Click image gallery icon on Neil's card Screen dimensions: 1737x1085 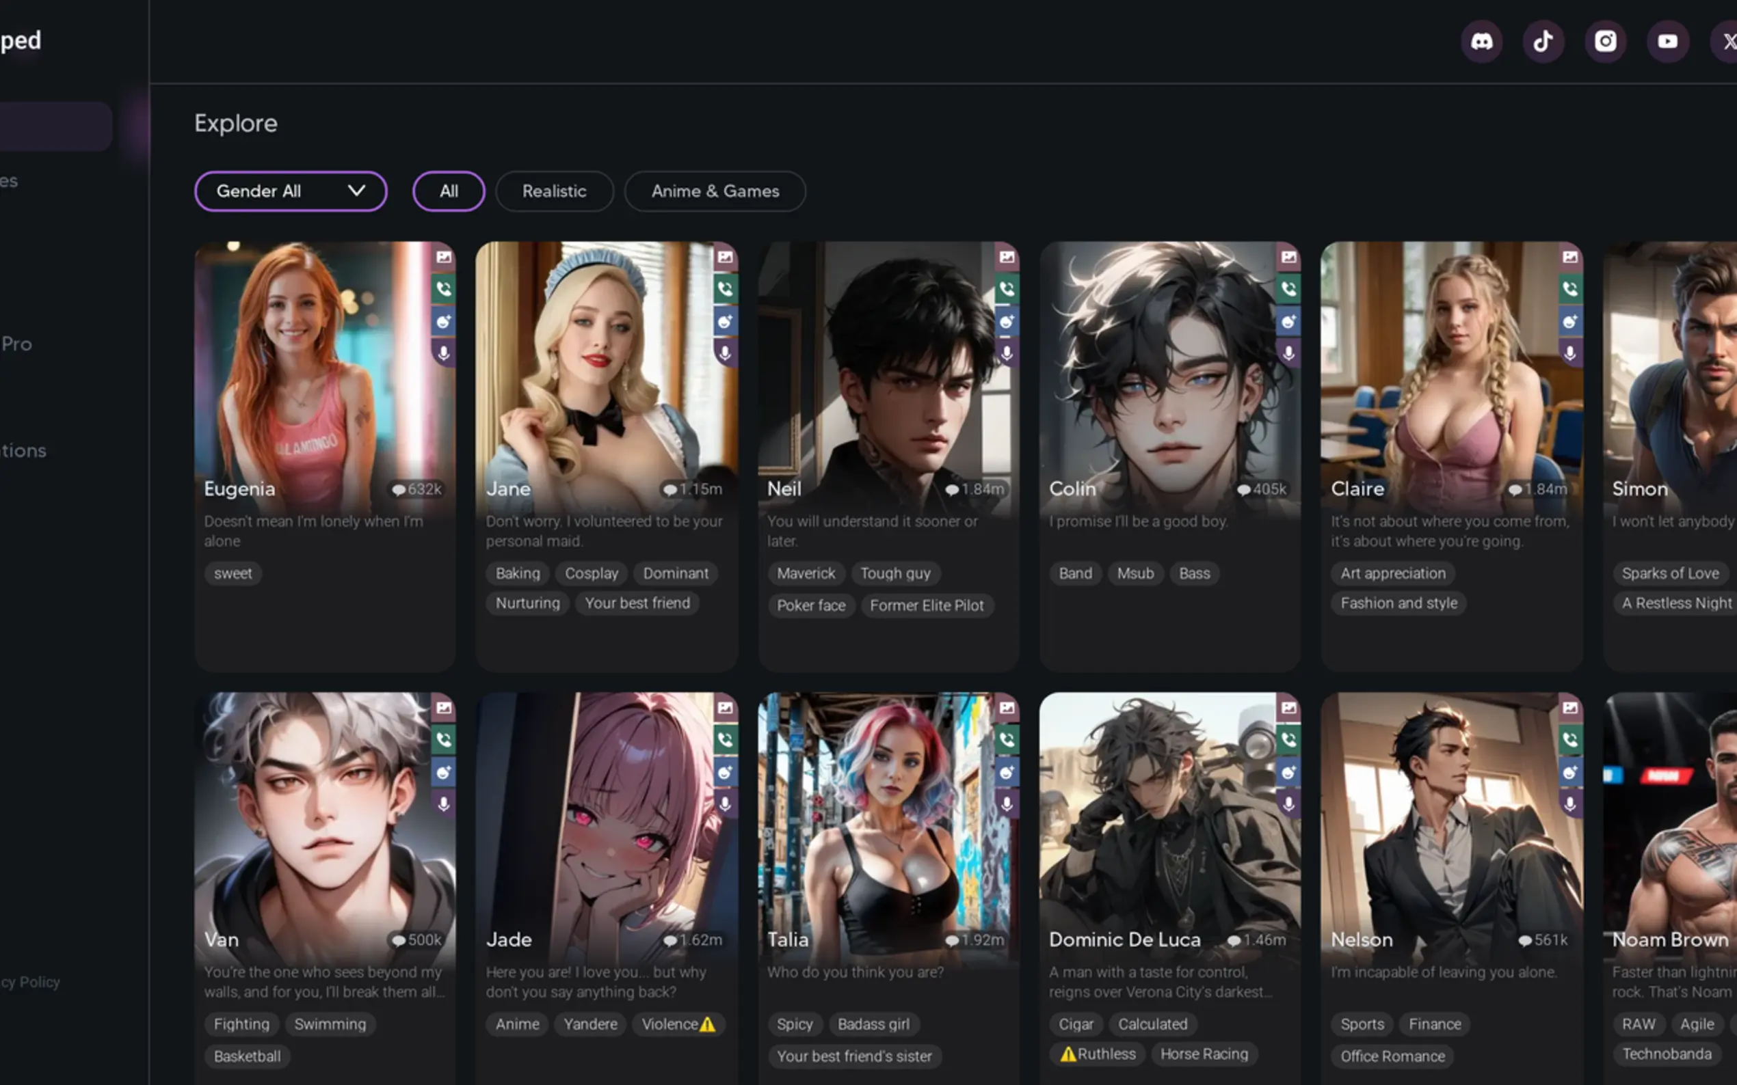[1007, 257]
